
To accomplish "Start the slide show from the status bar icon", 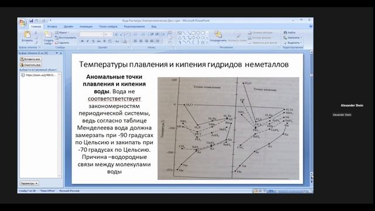I will (x=264, y=191).
